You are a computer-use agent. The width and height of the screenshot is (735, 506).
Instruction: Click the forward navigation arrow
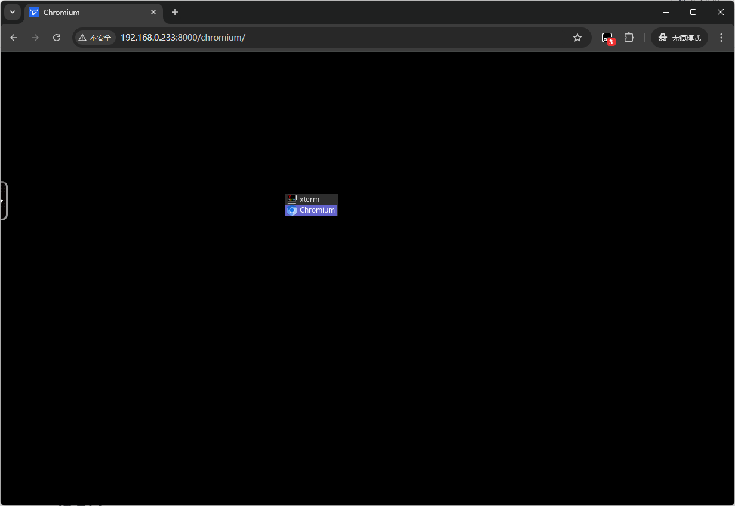click(x=35, y=38)
